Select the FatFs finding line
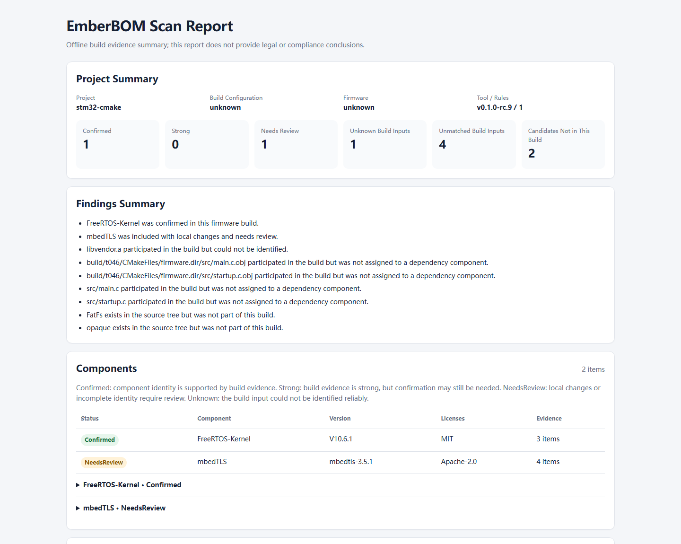This screenshot has height=544, width=681. [181, 315]
